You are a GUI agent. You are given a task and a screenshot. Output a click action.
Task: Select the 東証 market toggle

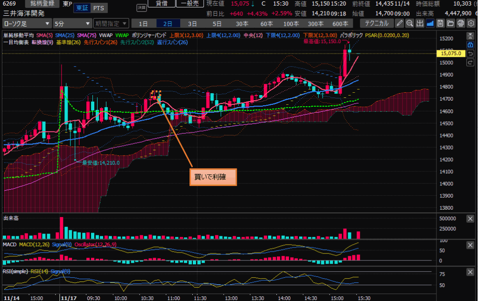click(82, 8)
